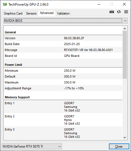Click the Entry 2 row label

(9, 116)
